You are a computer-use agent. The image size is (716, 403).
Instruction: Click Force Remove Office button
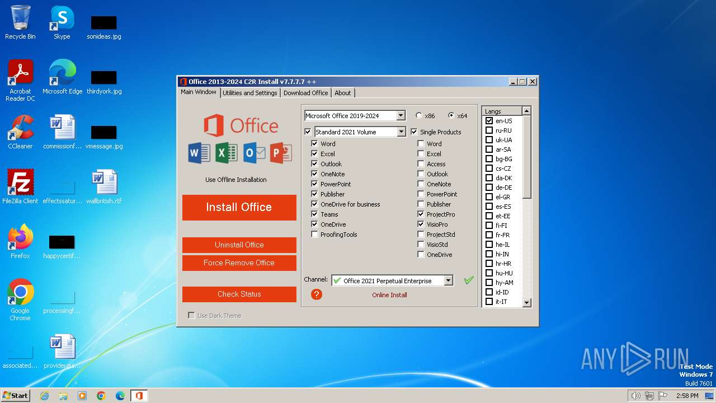[x=239, y=263]
